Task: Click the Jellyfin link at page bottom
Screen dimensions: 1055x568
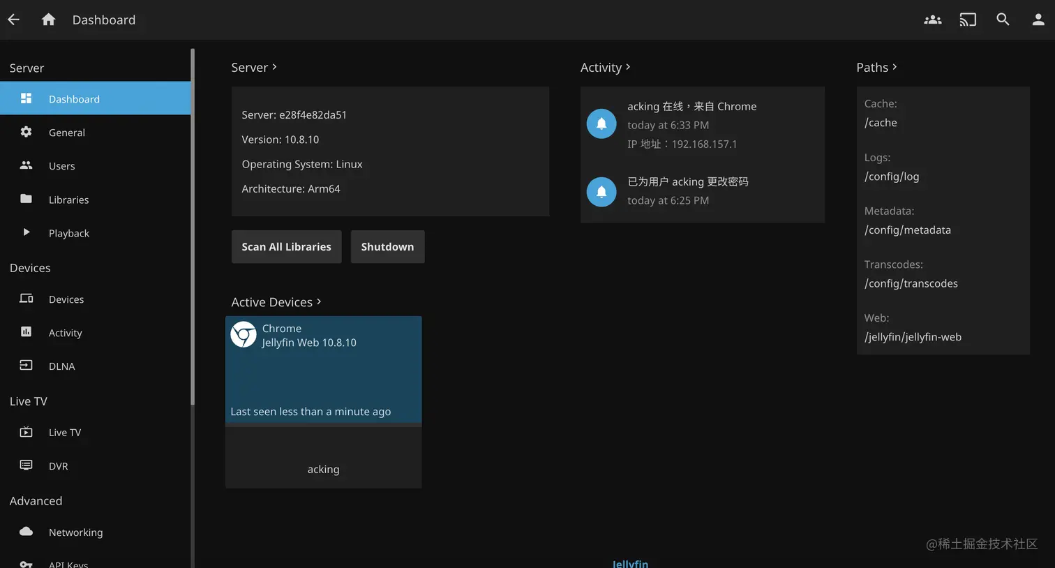Action: coord(630,563)
